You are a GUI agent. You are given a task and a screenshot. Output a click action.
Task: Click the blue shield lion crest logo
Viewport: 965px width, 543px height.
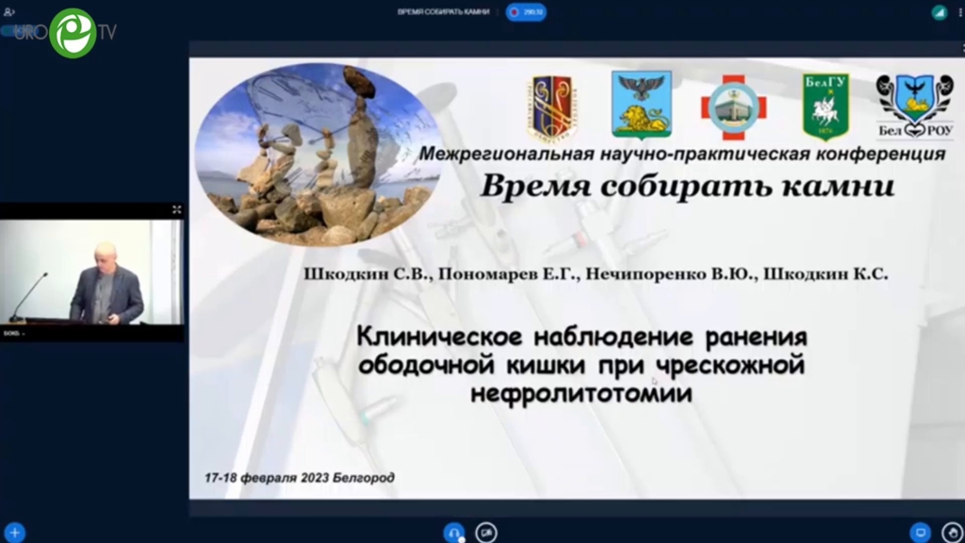pyautogui.click(x=642, y=106)
